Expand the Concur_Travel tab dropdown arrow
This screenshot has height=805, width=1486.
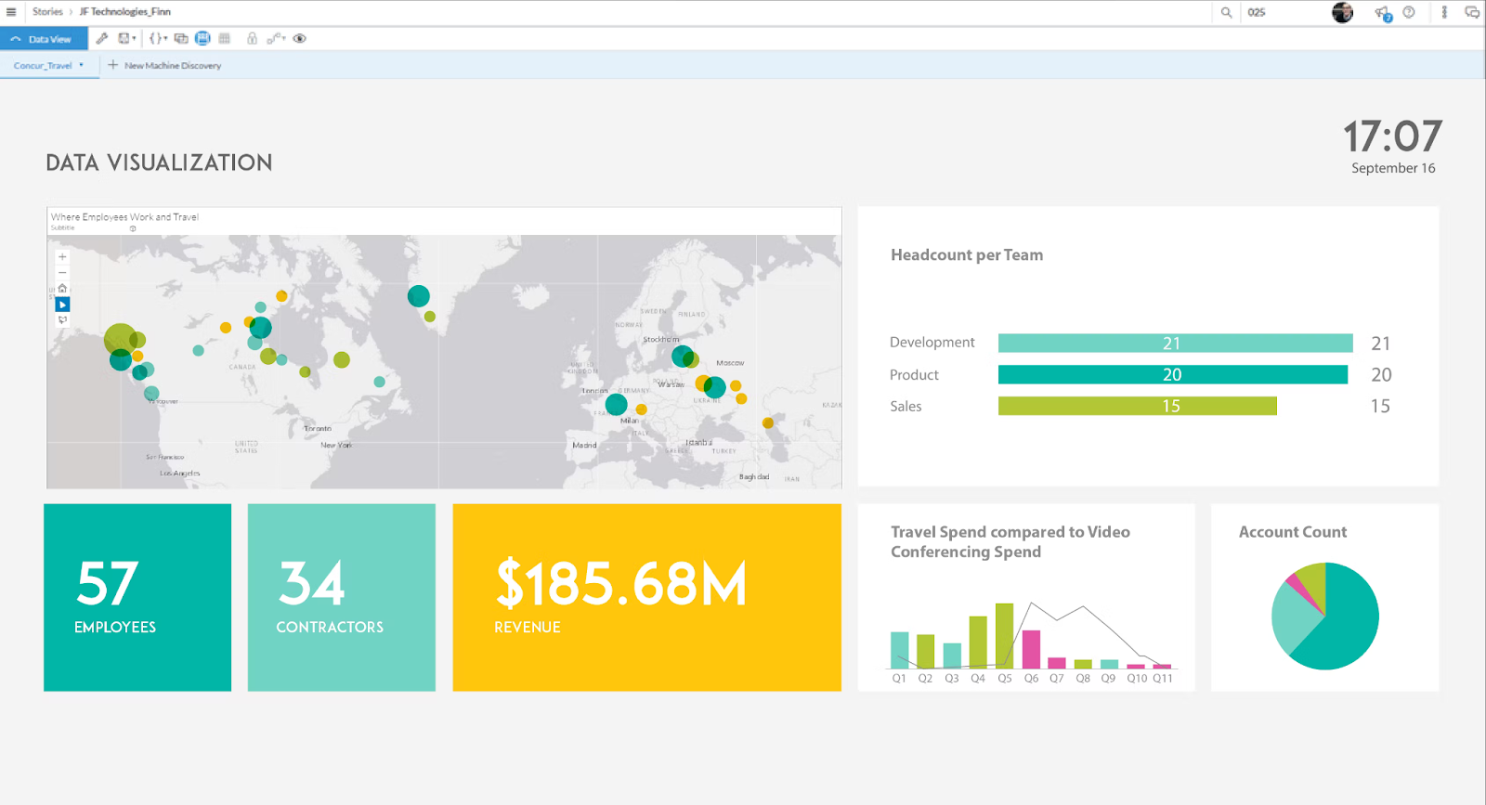pos(82,65)
